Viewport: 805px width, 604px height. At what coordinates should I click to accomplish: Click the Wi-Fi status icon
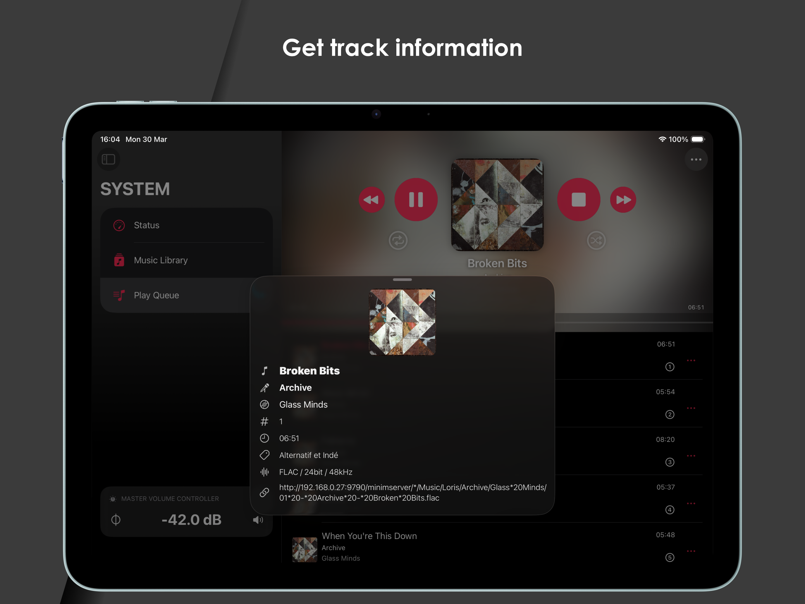pos(662,139)
